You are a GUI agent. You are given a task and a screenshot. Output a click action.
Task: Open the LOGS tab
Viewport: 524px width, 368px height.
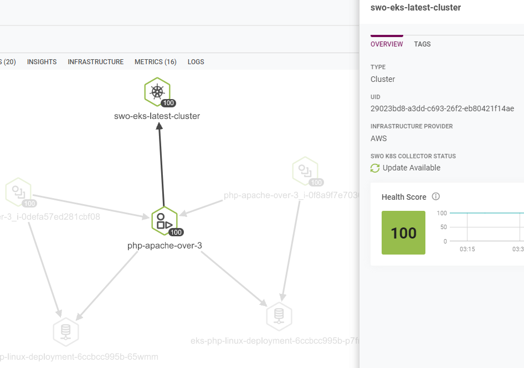tap(196, 62)
